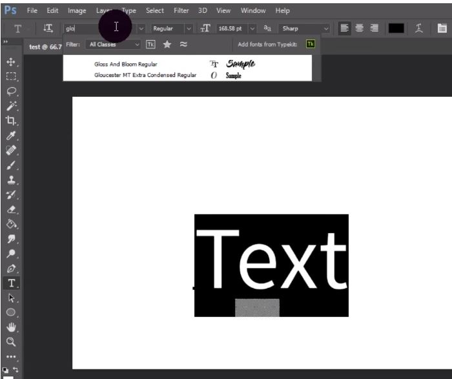Choose Gloss And Bloom Regular font
Image resolution: width=452 pixels, height=379 pixels.
click(126, 65)
